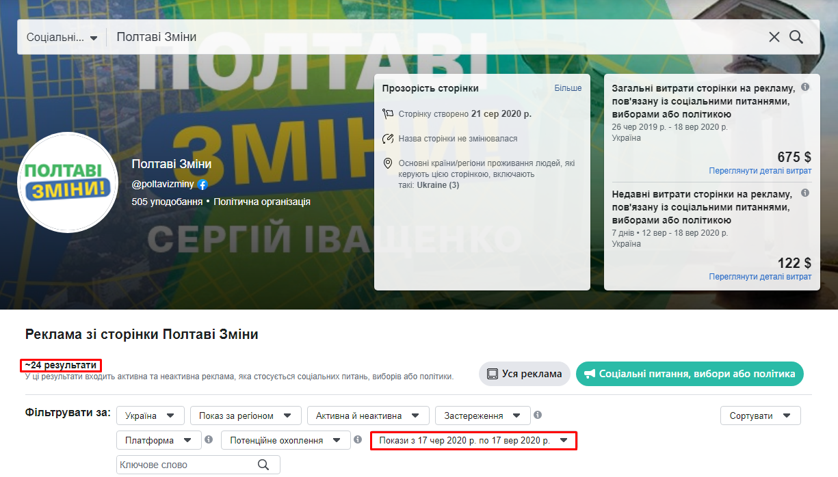Click info icon beside total ad spend heading
The height and width of the screenshot is (477, 838).
click(x=805, y=87)
